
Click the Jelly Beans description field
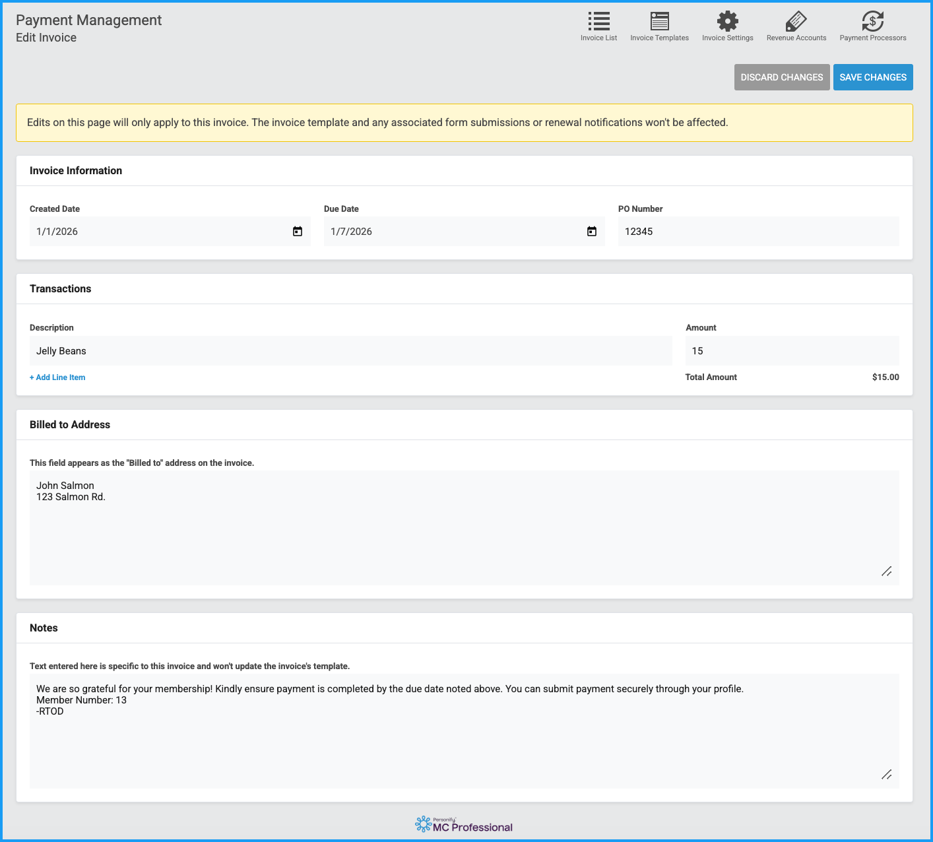click(x=350, y=351)
